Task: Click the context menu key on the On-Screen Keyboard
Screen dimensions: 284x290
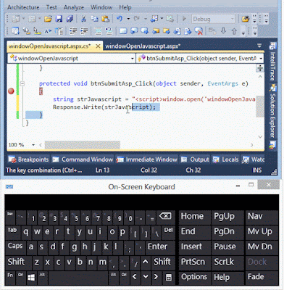Action: [x=169, y=278]
